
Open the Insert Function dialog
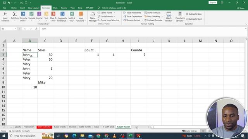5,17
